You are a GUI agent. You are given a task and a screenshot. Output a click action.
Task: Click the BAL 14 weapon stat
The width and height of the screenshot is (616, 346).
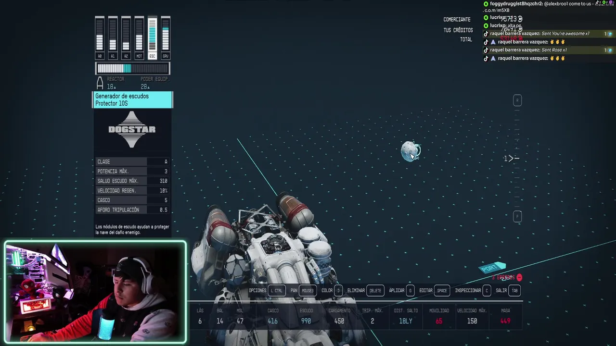(220, 316)
